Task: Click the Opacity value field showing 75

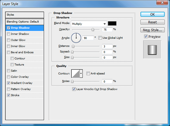Action: pos(107,29)
